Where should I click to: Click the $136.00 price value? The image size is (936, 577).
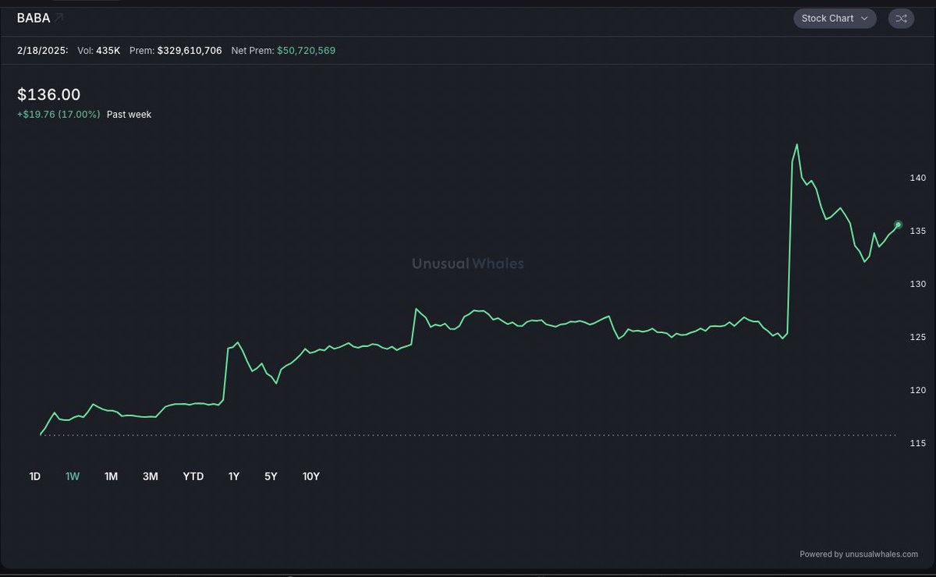pyautogui.click(x=48, y=94)
